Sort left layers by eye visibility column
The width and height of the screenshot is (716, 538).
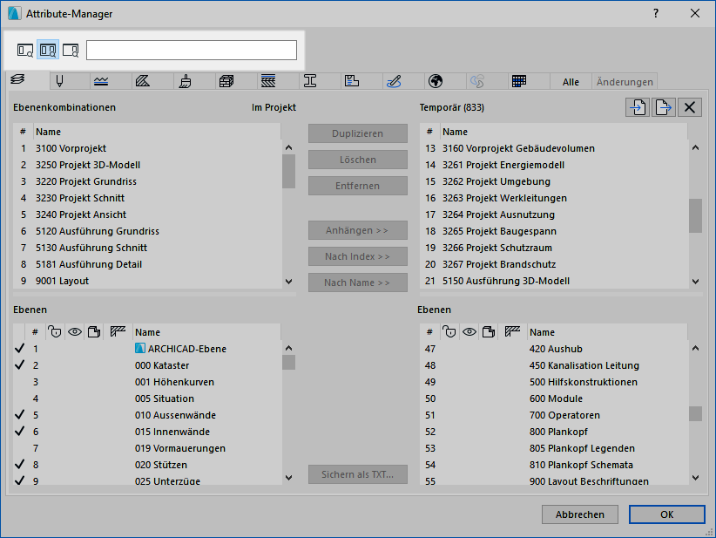point(75,331)
